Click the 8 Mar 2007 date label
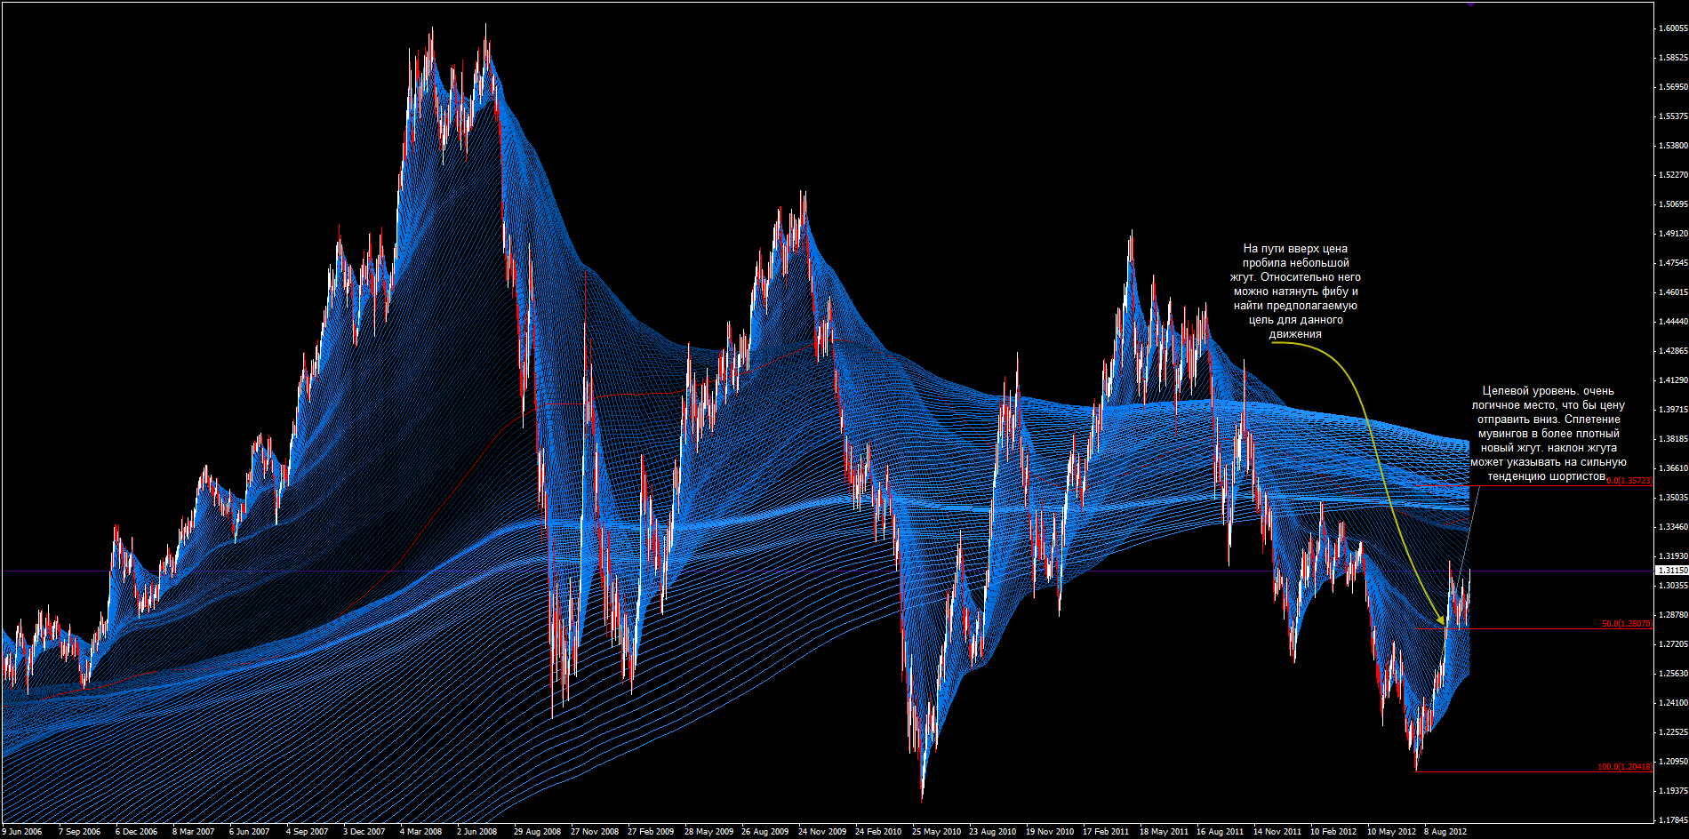1689x839 pixels. point(193,832)
